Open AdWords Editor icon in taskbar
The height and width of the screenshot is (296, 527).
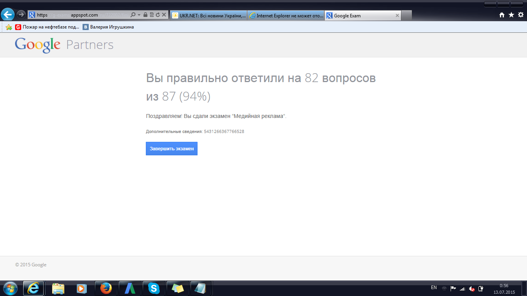[130, 288]
